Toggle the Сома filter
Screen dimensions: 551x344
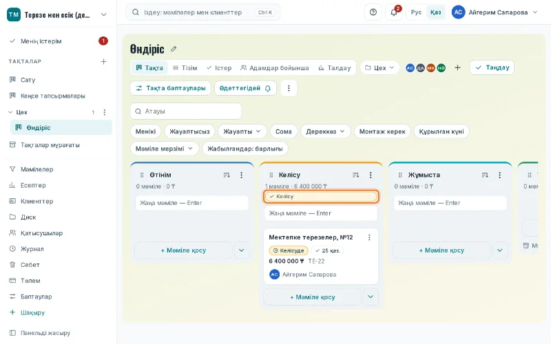point(284,131)
